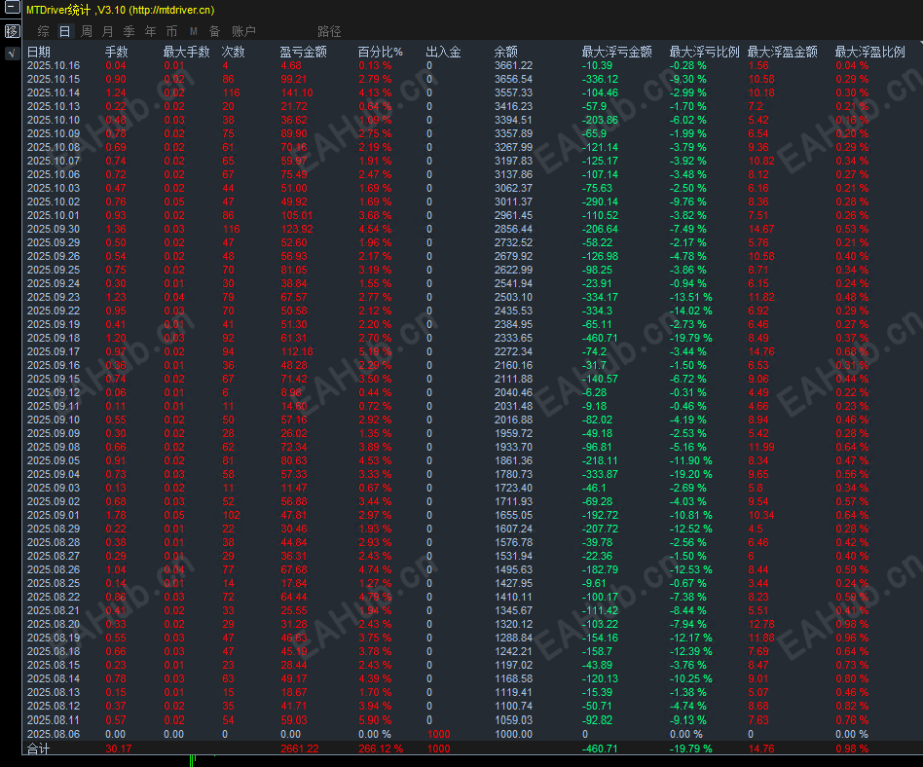The image size is (923, 767).
Task: Open the 周 weekly statistics tab
Action: [x=86, y=31]
